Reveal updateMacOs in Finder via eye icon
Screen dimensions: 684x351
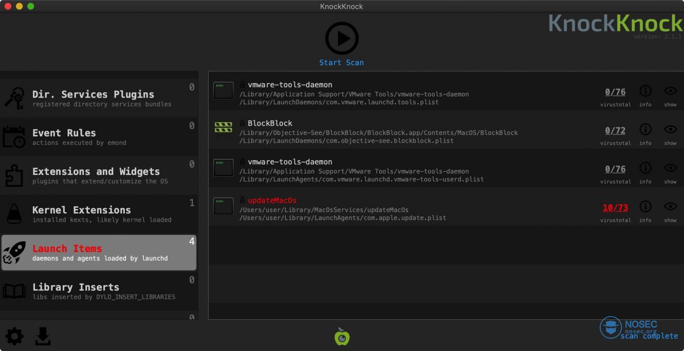click(x=670, y=206)
